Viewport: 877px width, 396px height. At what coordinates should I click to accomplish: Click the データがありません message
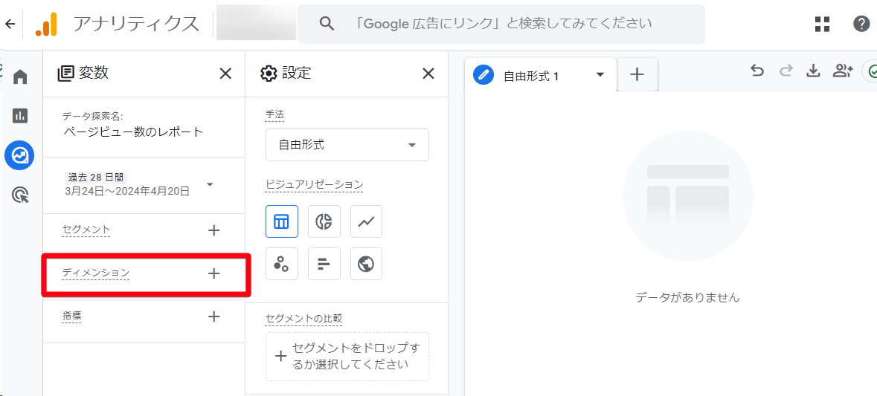point(687,298)
